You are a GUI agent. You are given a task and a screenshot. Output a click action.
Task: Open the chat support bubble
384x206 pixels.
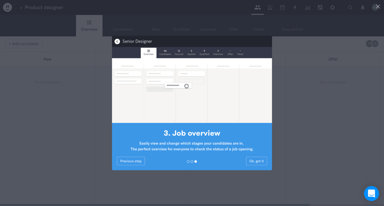point(371,193)
